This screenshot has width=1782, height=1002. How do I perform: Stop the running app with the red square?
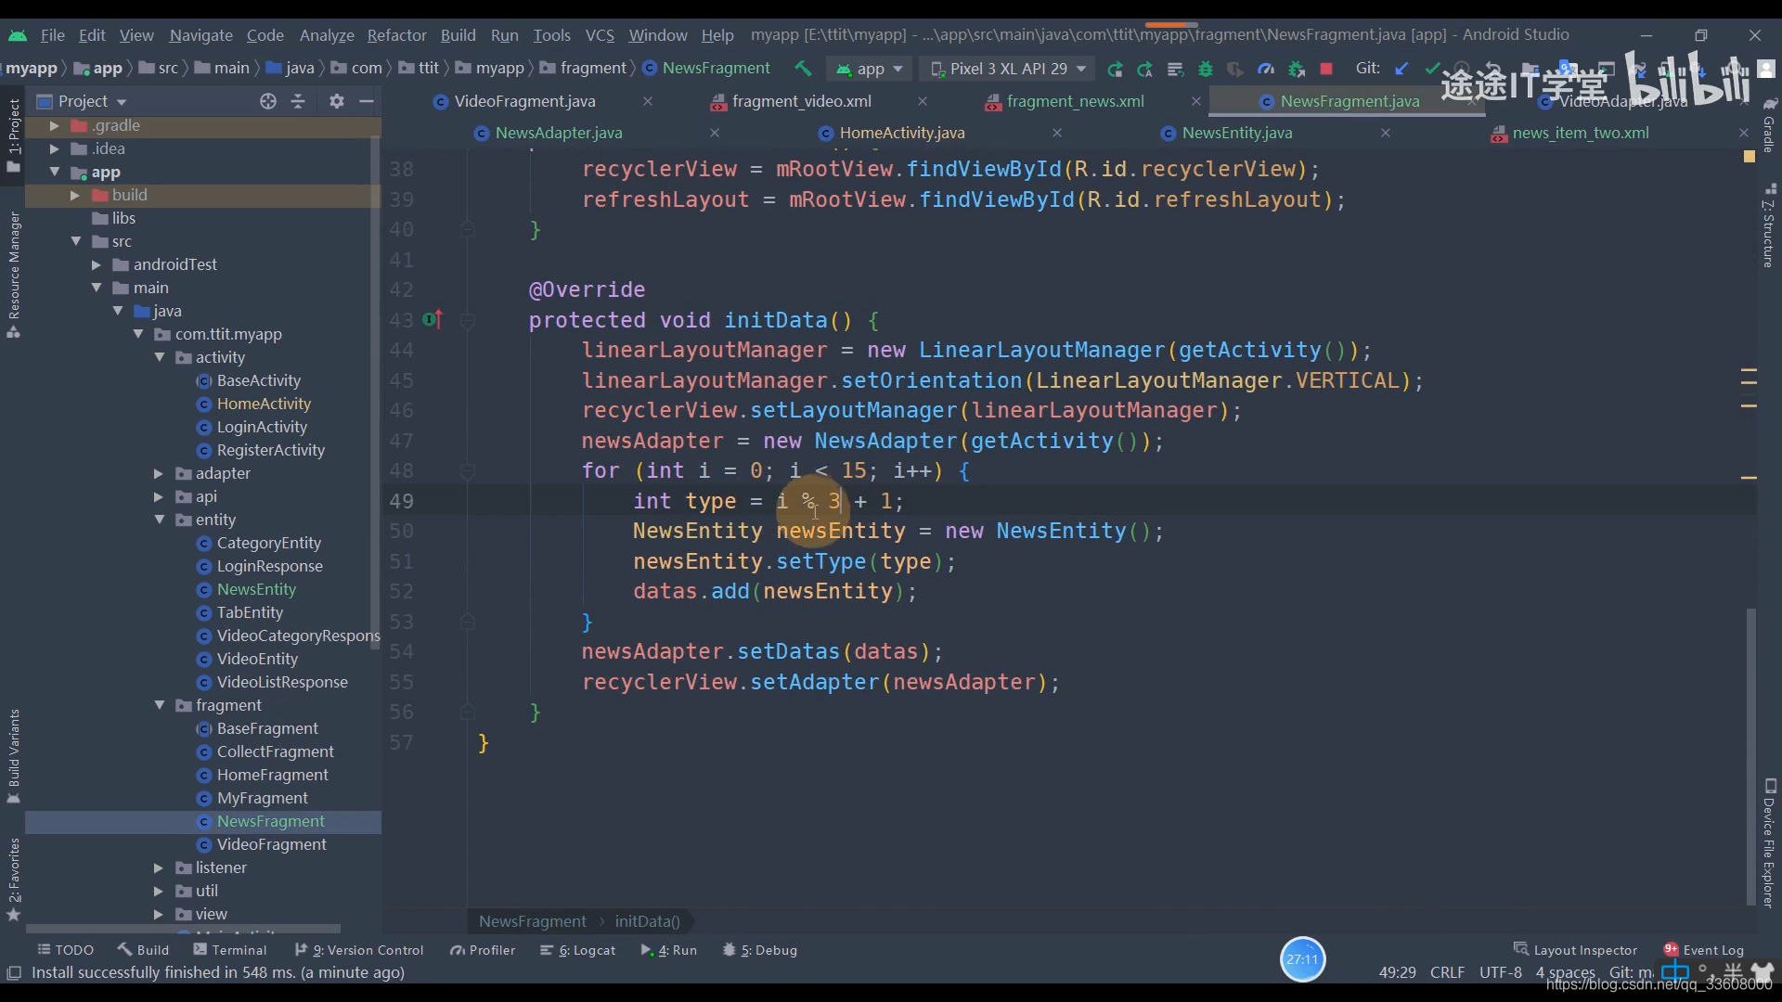1326,69
